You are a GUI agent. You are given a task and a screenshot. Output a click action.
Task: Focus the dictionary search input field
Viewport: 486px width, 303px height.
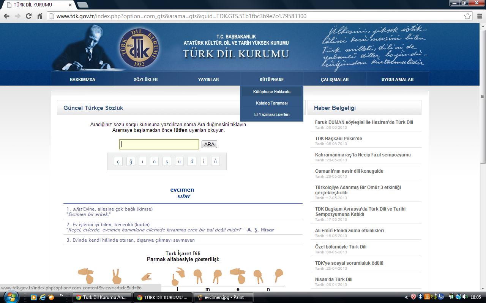[x=159, y=144]
